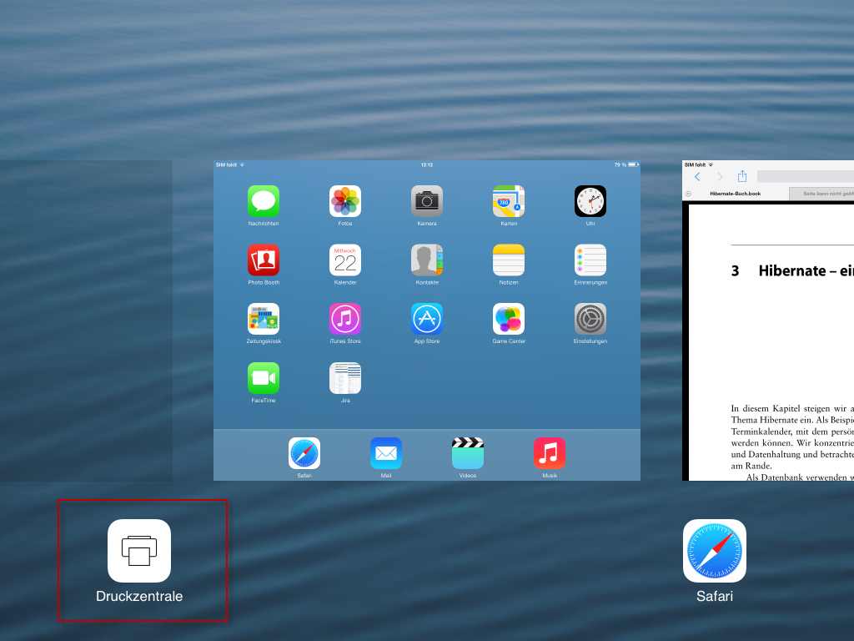The height and width of the screenshot is (641, 854).
Task: Tap the Jira web clip icon
Action: point(345,378)
